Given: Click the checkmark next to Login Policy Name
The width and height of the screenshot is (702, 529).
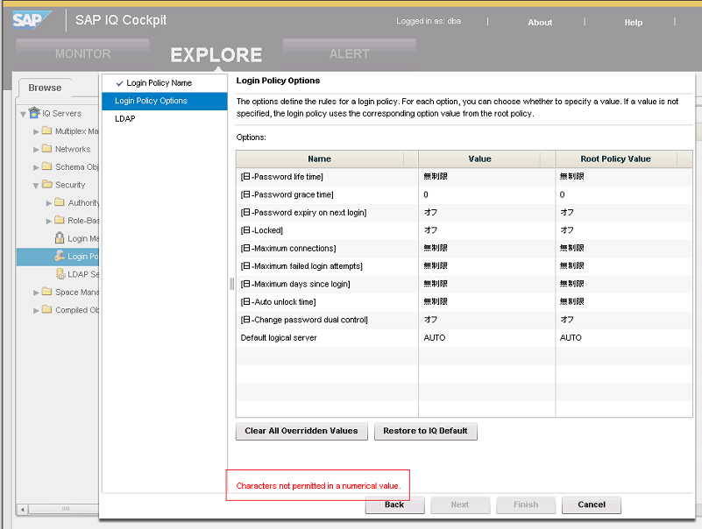Looking at the screenshot, I should coord(119,83).
